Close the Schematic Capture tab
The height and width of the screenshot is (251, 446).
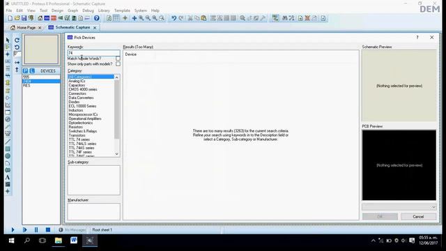tap(95, 28)
